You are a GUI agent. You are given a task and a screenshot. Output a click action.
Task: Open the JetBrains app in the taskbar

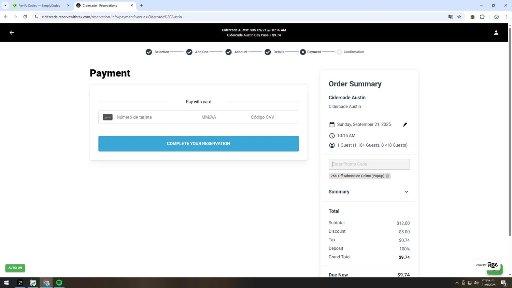pos(20,283)
